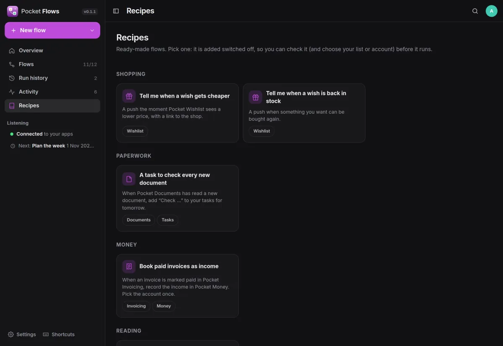Screen dimensions: 503x346
Task: Select the gift icon on the cheaper-wish recipe
Action: pos(129,96)
